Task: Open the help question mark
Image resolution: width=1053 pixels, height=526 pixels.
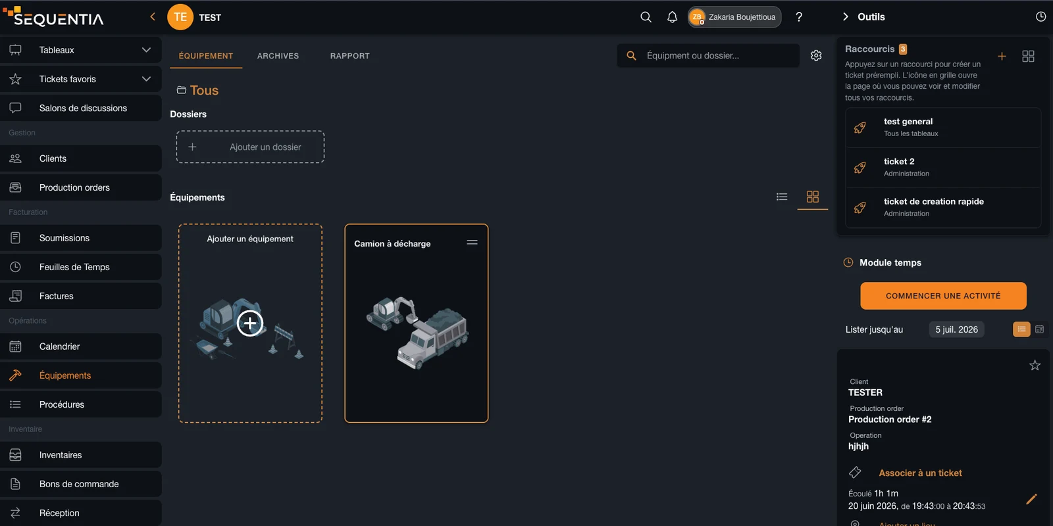Action: (799, 17)
